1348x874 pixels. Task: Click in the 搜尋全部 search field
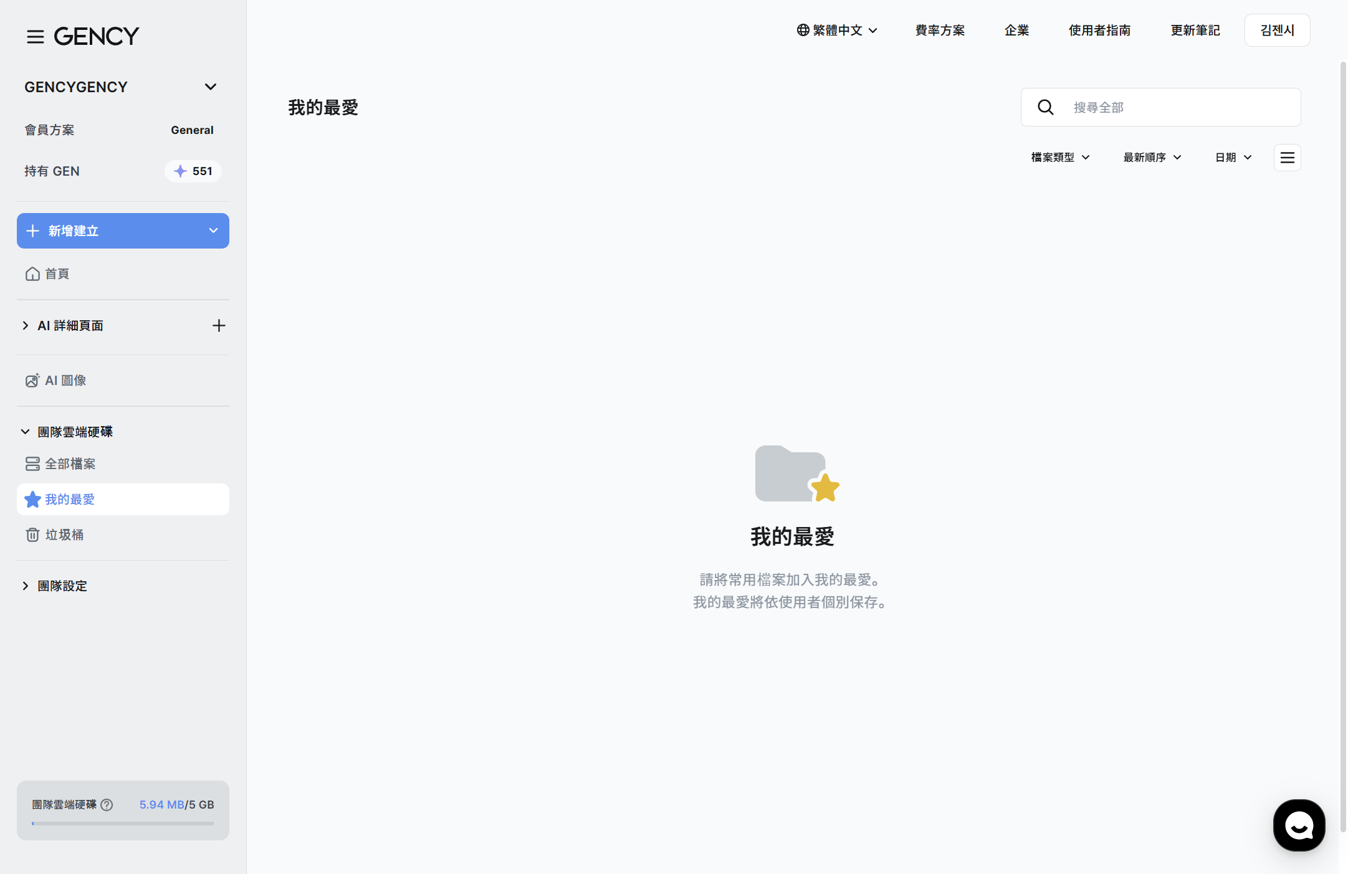pyautogui.click(x=1160, y=107)
